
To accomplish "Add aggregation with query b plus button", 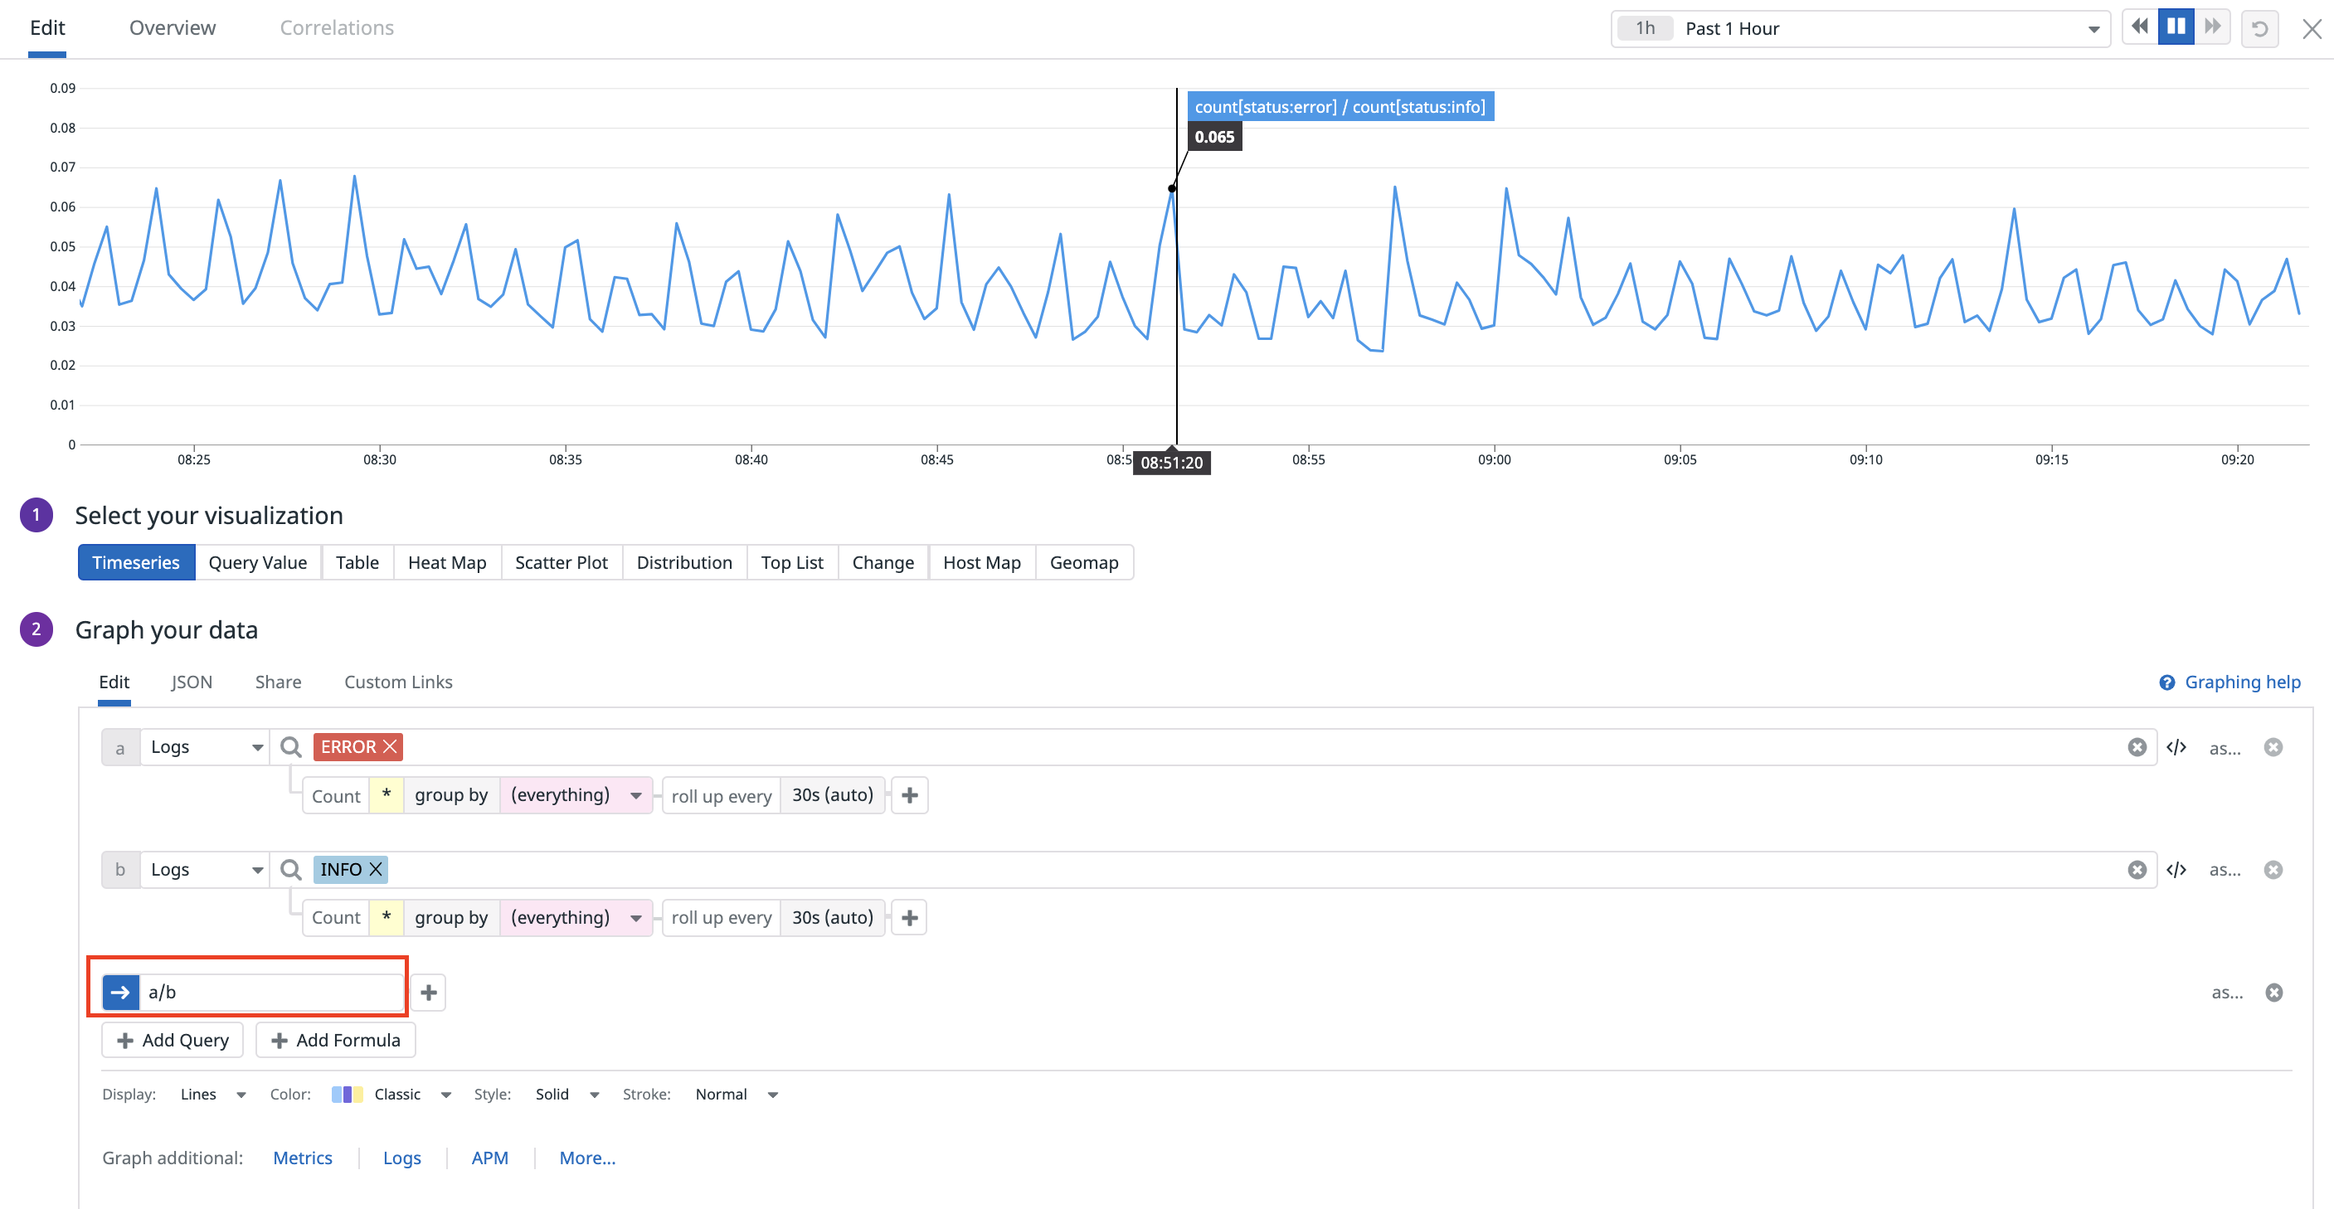I will [x=910, y=917].
